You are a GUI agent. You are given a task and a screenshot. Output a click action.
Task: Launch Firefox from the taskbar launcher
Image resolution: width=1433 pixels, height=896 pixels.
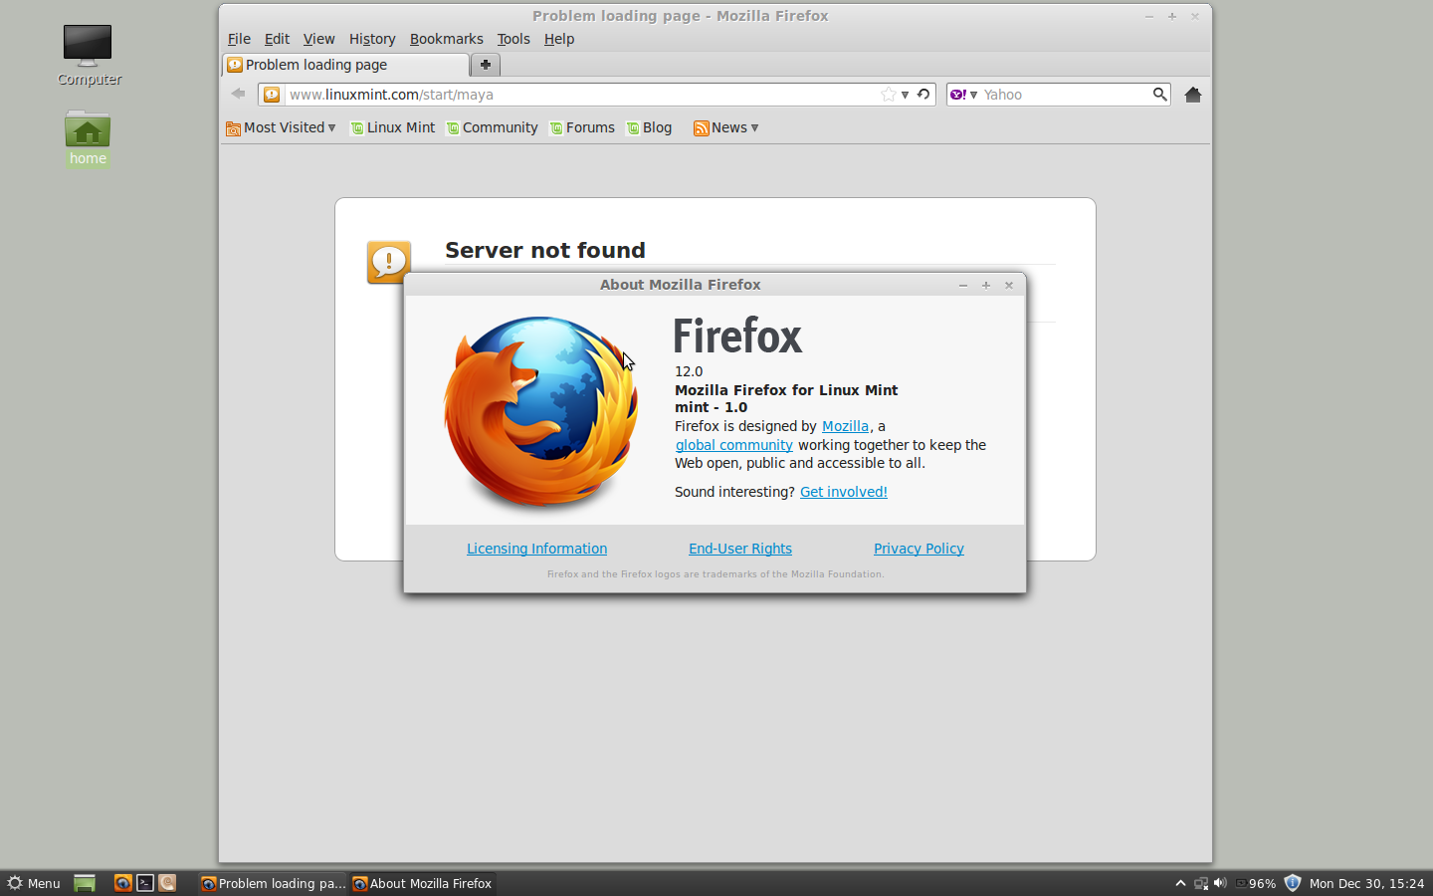[x=123, y=883]
